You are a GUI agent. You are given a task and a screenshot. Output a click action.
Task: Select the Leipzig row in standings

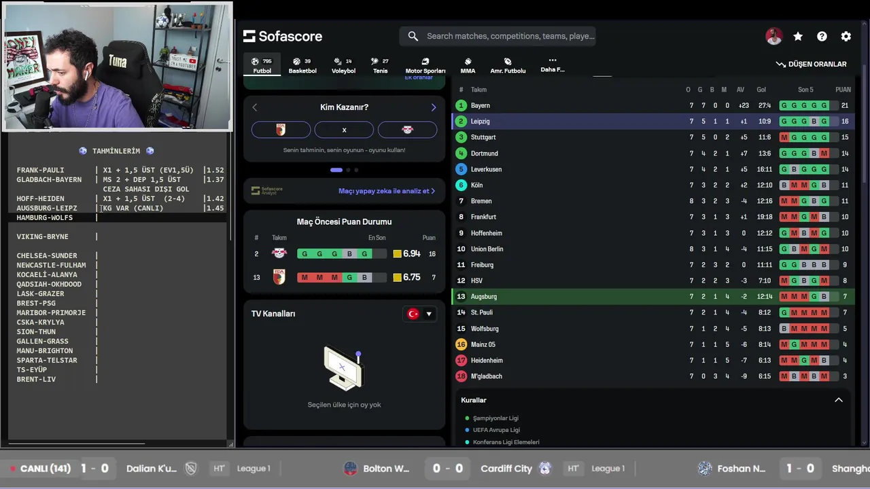pos(653,121)
